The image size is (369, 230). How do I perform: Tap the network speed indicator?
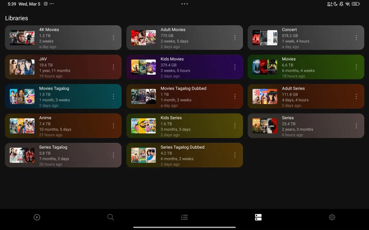click(x=330, y=4)
